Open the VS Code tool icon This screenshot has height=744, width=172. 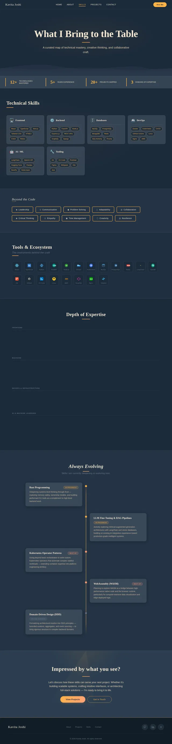(41, 280)
